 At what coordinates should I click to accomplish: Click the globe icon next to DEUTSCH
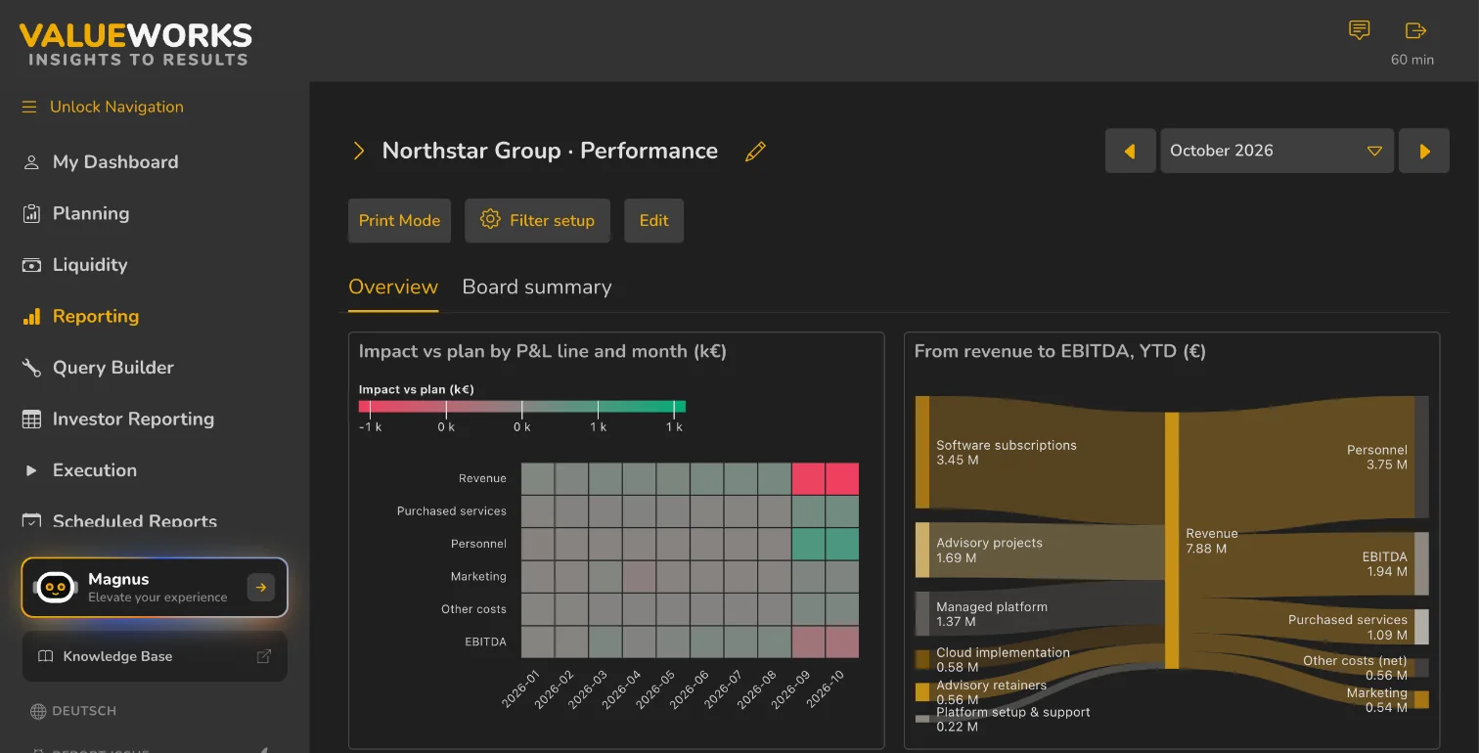point(38,711)
